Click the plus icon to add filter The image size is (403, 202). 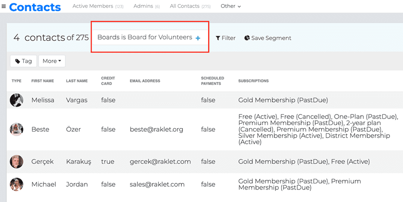[x=198, y=38]
